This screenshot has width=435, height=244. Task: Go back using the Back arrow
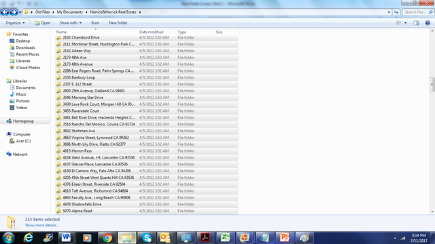tap(5, 12)
